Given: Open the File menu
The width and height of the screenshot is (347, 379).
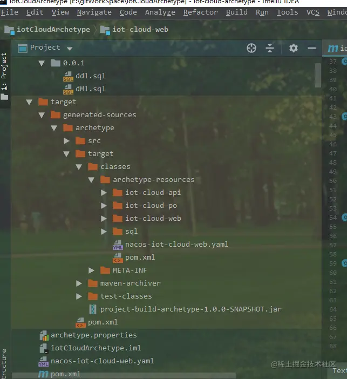Looking at the screenshot, I should [9, 12].
